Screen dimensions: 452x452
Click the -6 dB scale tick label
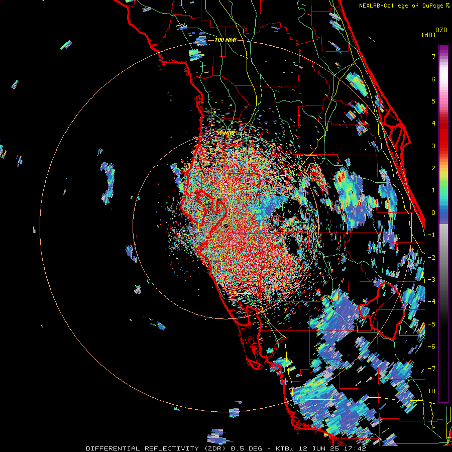[x=431, y=347]
